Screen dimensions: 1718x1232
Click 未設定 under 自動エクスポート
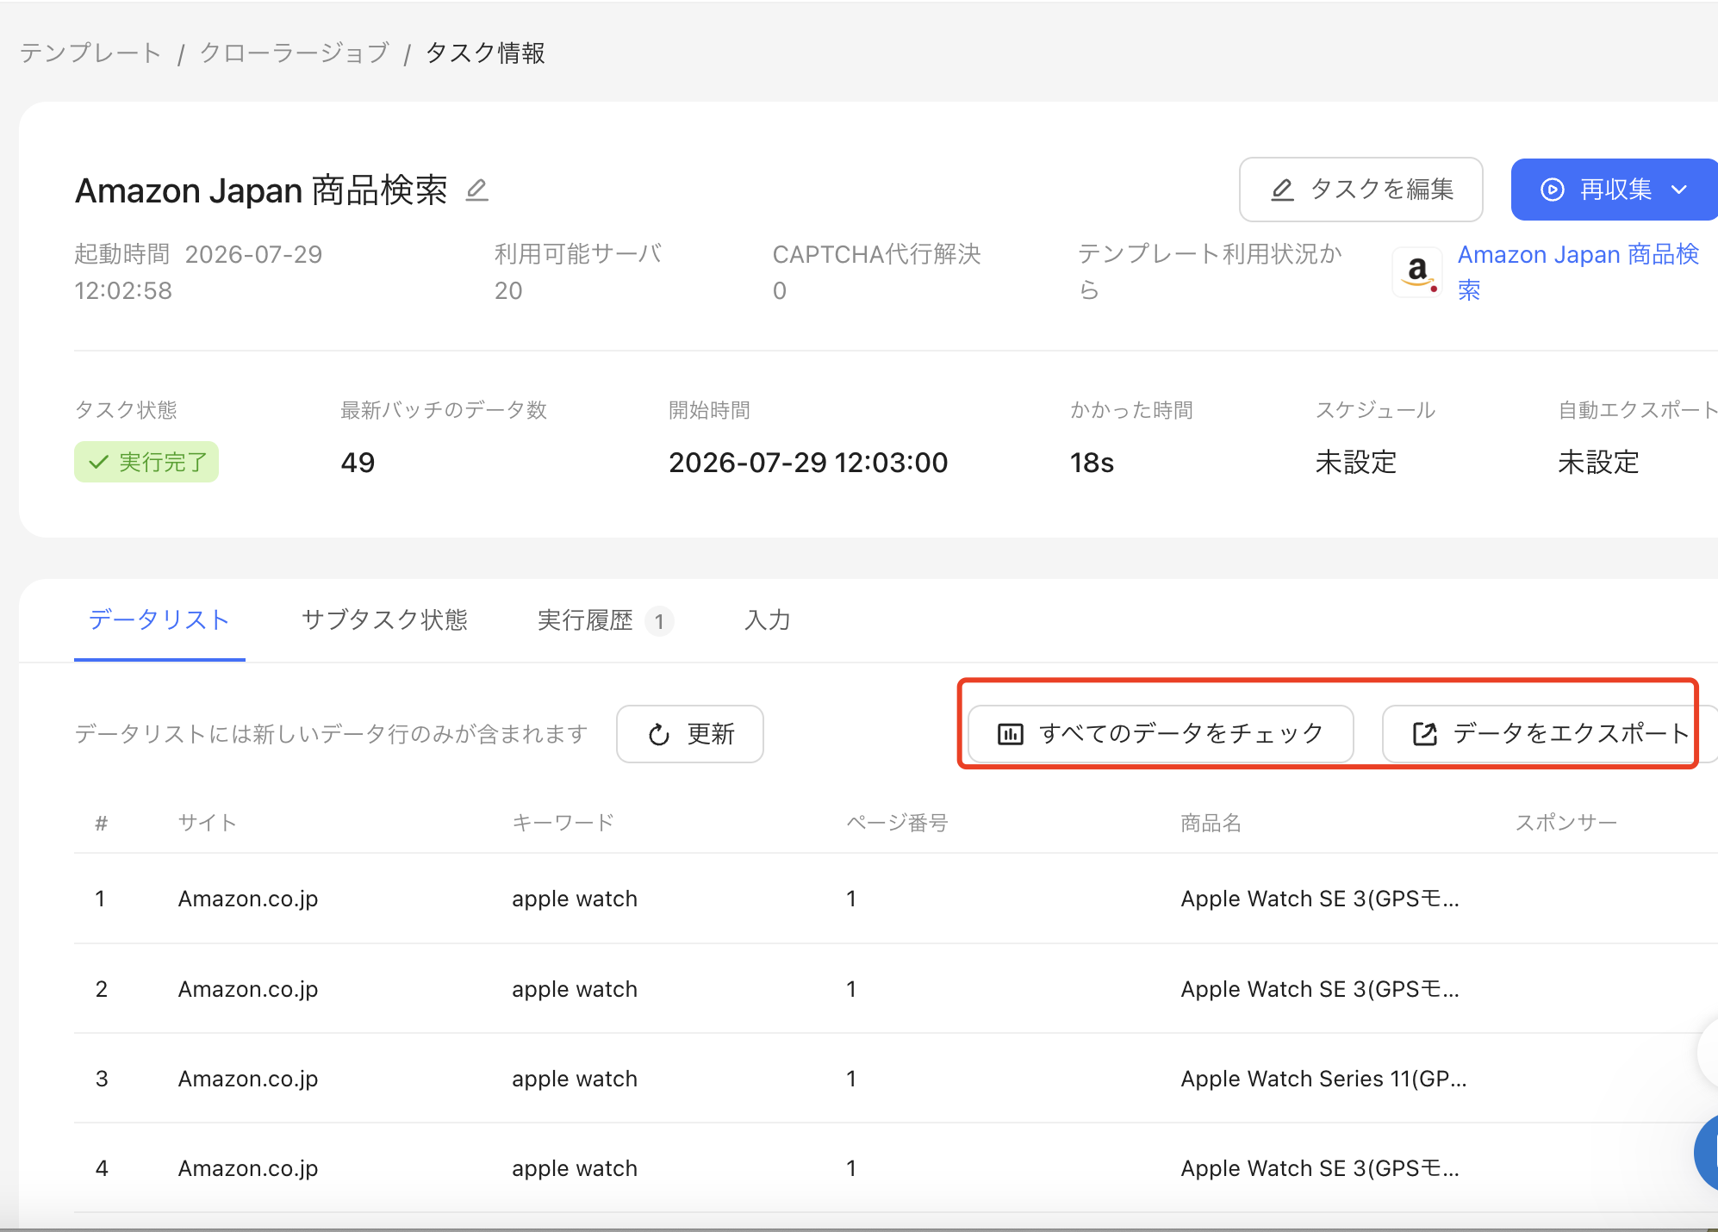coord(1598,463)
